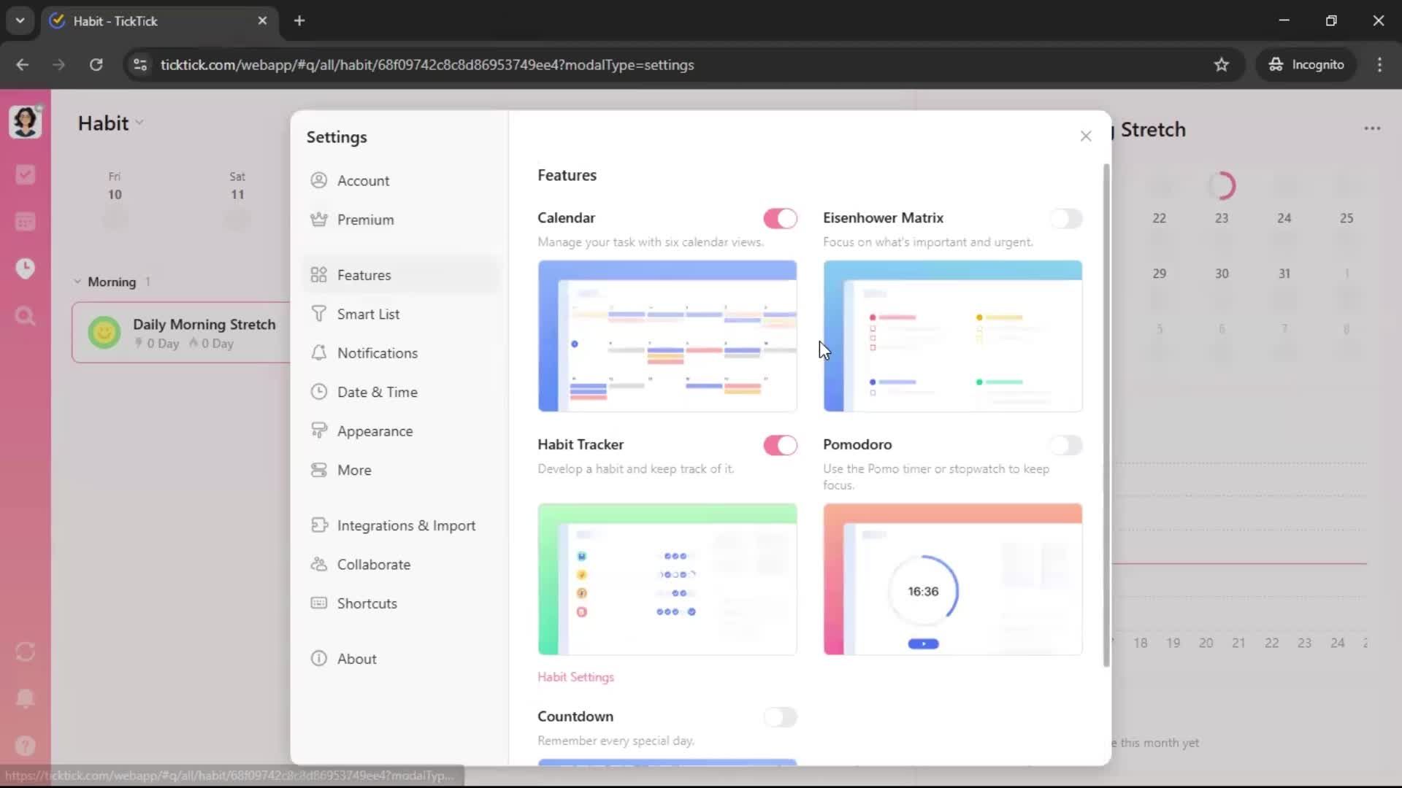Click the Smart List settings item
Image resolution: width=1402 pixels, height=788 pixels.
pos(368,314)
